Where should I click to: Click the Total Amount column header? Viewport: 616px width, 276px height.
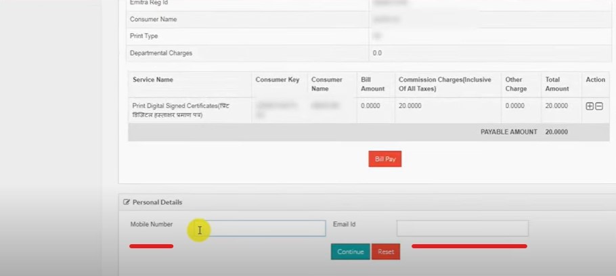[x=557, y=84]
